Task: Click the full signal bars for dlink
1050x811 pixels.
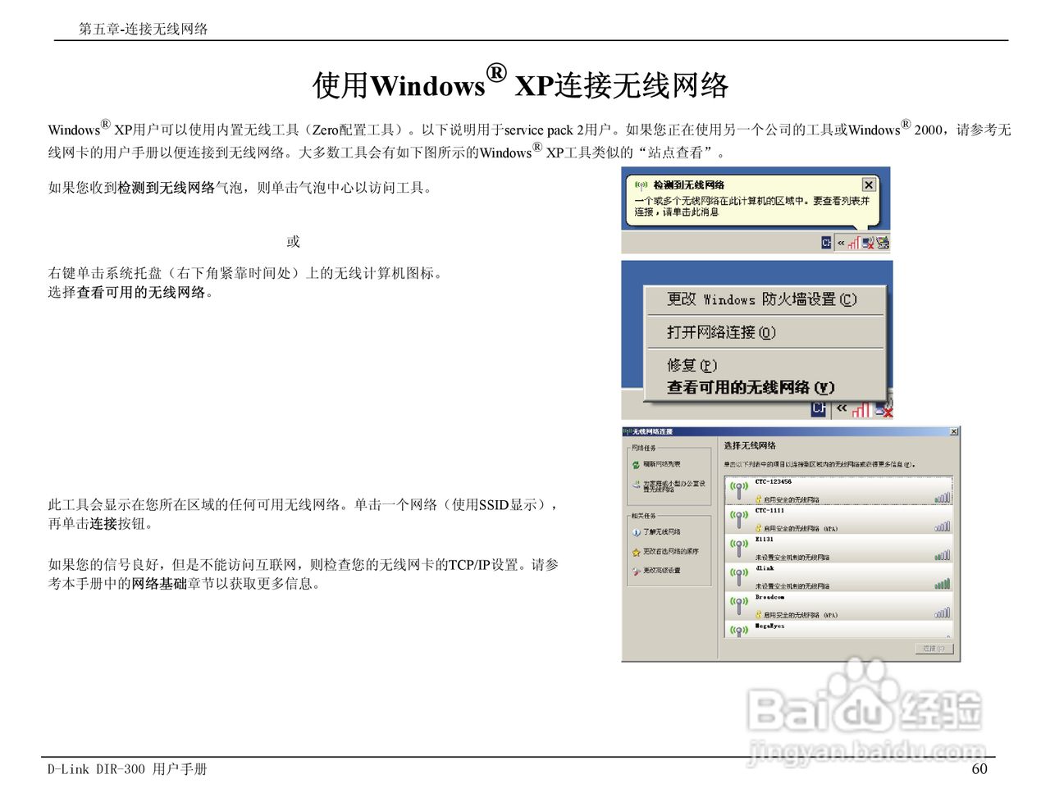Action: pos(943,584)
